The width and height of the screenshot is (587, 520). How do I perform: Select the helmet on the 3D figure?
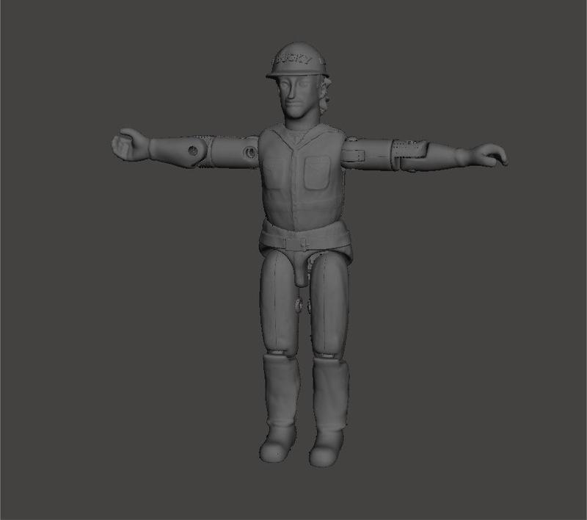pos(297,61)
